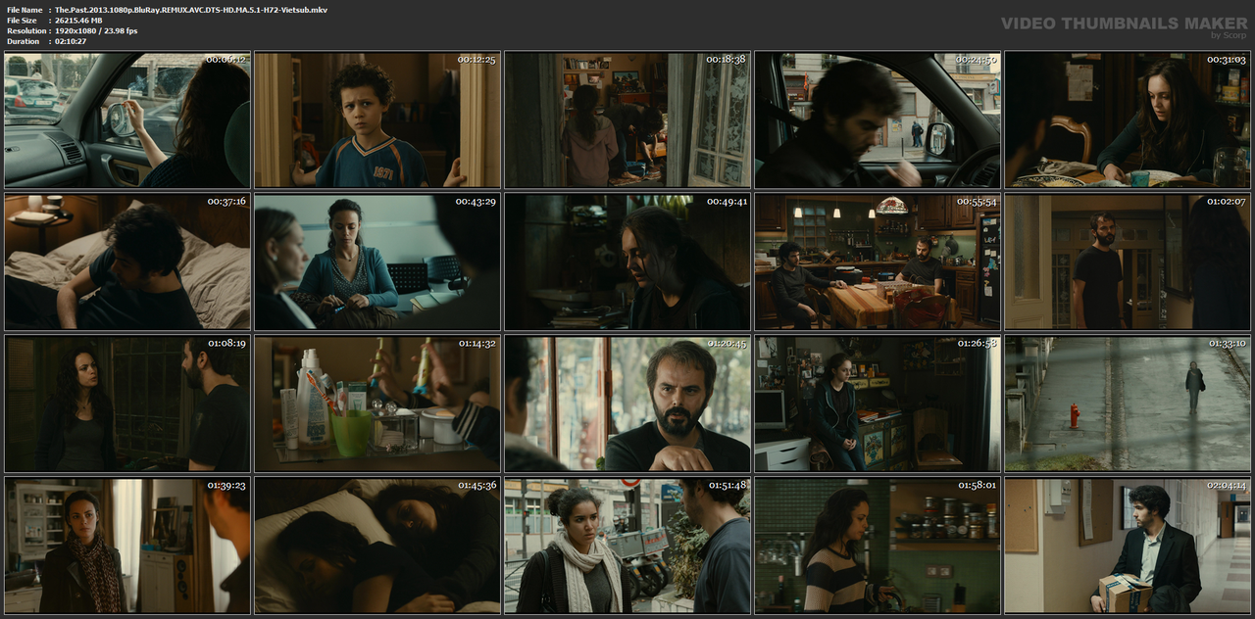Viewport: 1255px width, 619px height.
Task: Click the resolution value 1920x1080 / 23.98 fps
Action: click(96, 31)
